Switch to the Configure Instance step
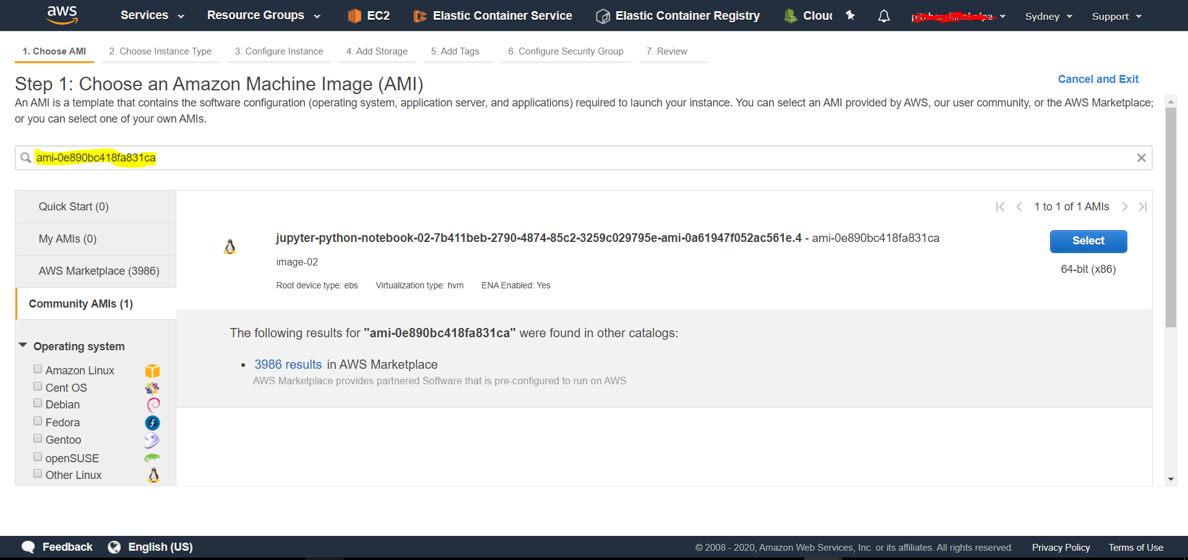 [278, 51]
